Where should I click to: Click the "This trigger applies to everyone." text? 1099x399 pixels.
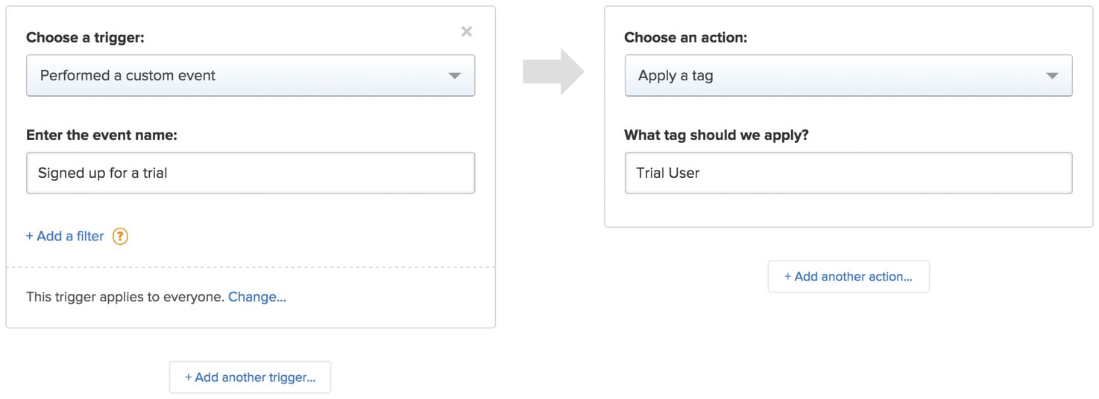click(125, 297)
